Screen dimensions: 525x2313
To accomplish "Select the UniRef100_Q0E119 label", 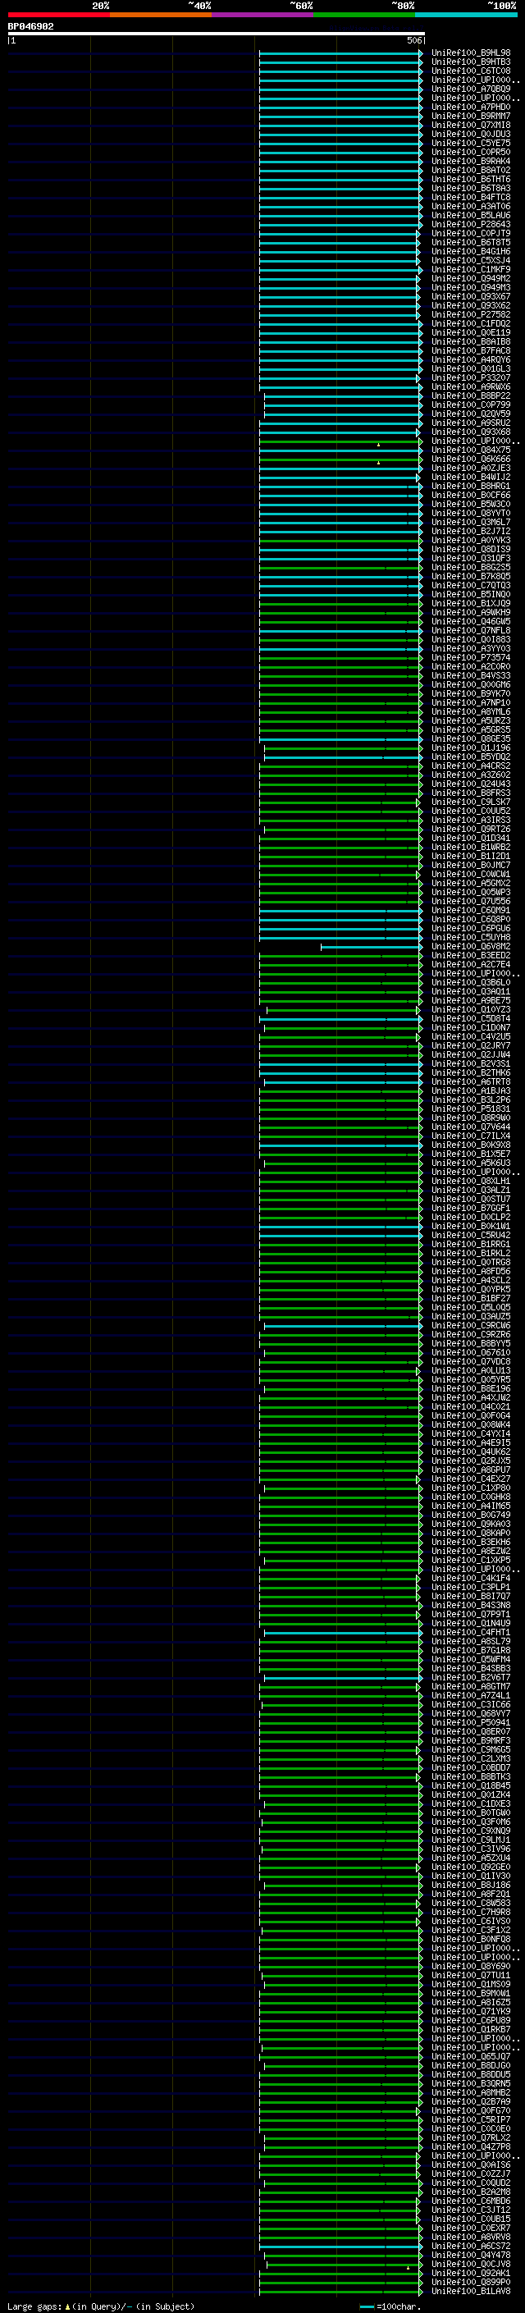I will click(470, 332).
